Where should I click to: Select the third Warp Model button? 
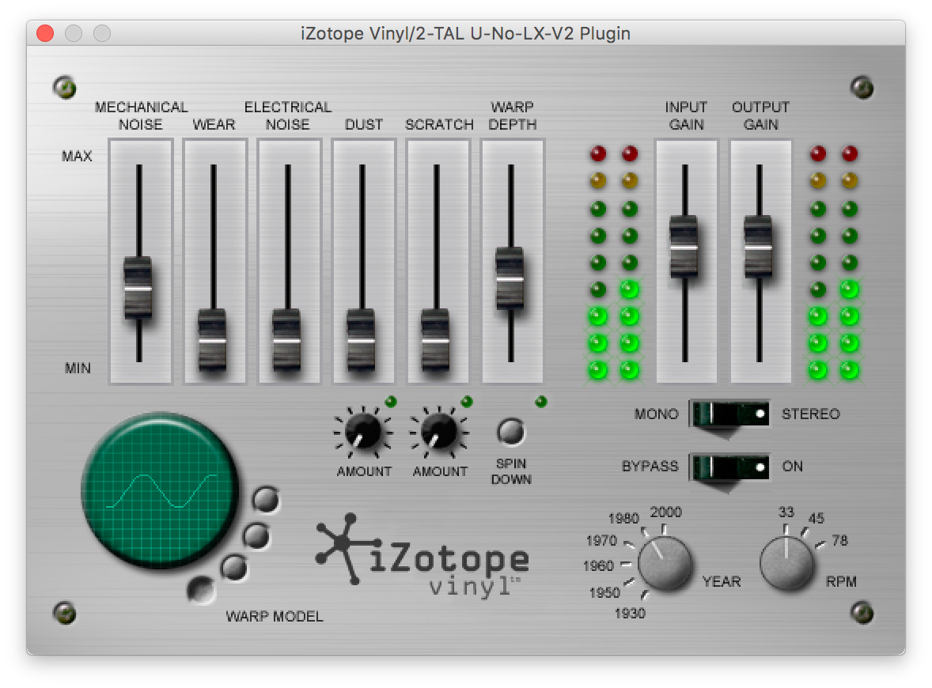point(233,568)
